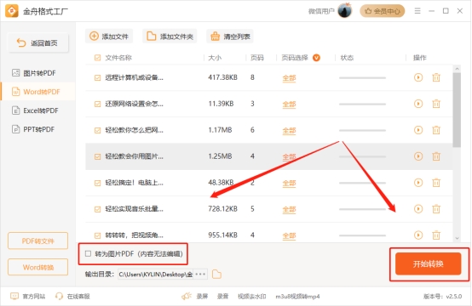The image size is (472, 306).
Task: Click the file list scrollbar thumb
Action: [x=457, y=110]
